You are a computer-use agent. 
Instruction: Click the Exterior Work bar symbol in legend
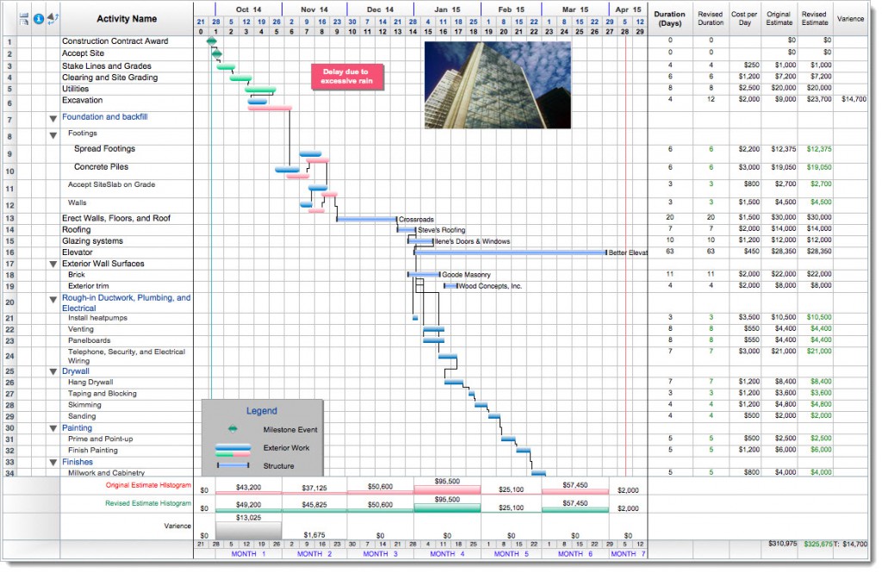click(233, 448)
